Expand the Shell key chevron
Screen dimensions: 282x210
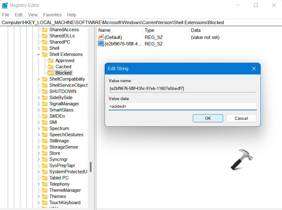pyautogui.click(x=39, y=48)
